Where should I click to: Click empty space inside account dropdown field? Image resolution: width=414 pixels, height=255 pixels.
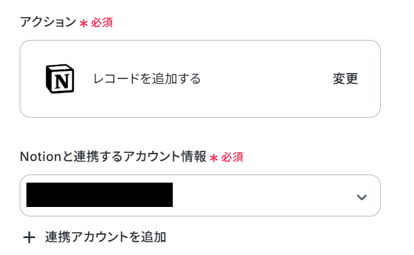tap(264, 195)
